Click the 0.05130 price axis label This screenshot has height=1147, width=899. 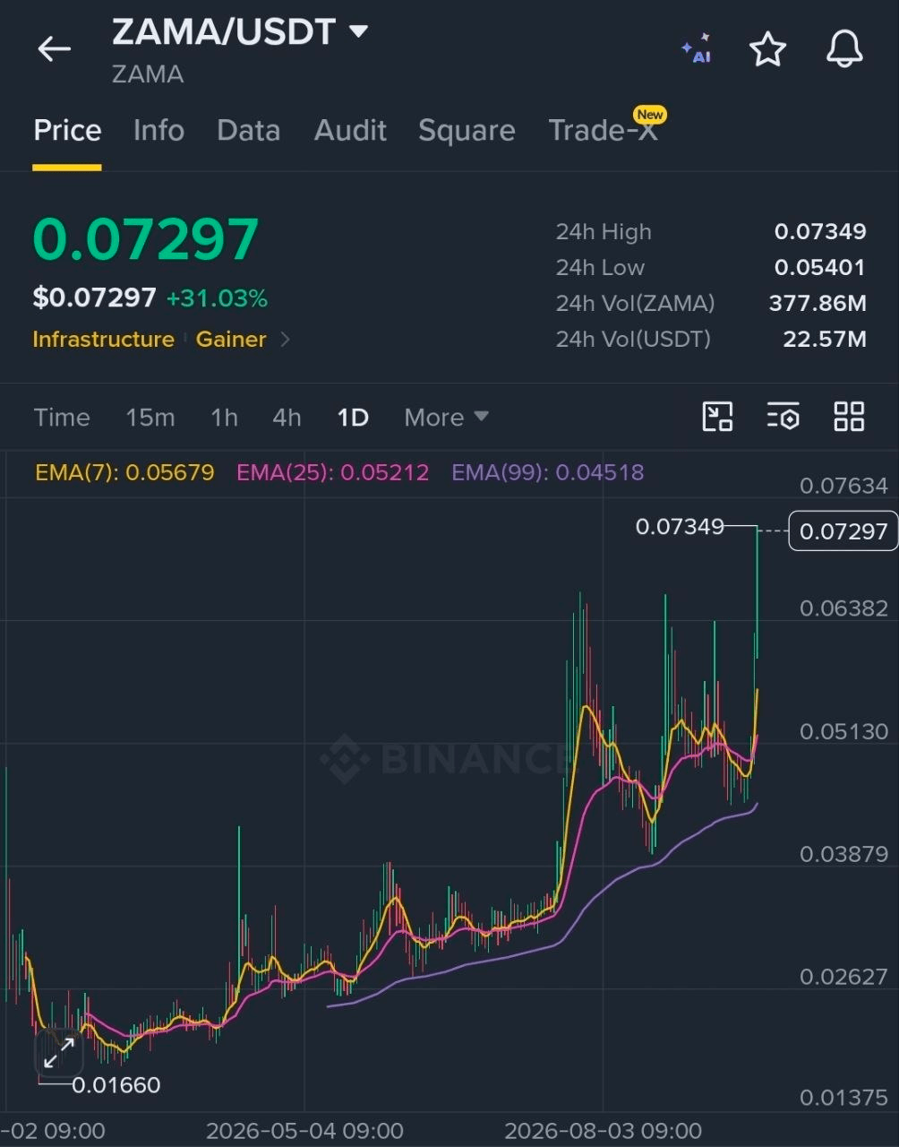coord(843,731)
